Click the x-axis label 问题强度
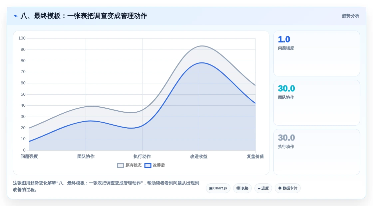Screen dimensions: 373x206 [29, 156]
